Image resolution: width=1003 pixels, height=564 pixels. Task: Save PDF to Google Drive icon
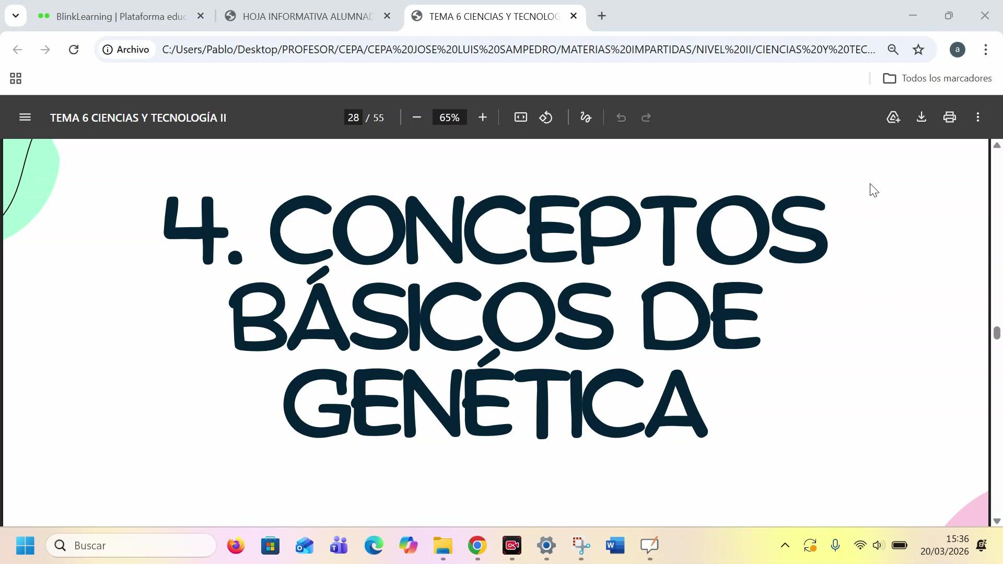tap(893, 118)
